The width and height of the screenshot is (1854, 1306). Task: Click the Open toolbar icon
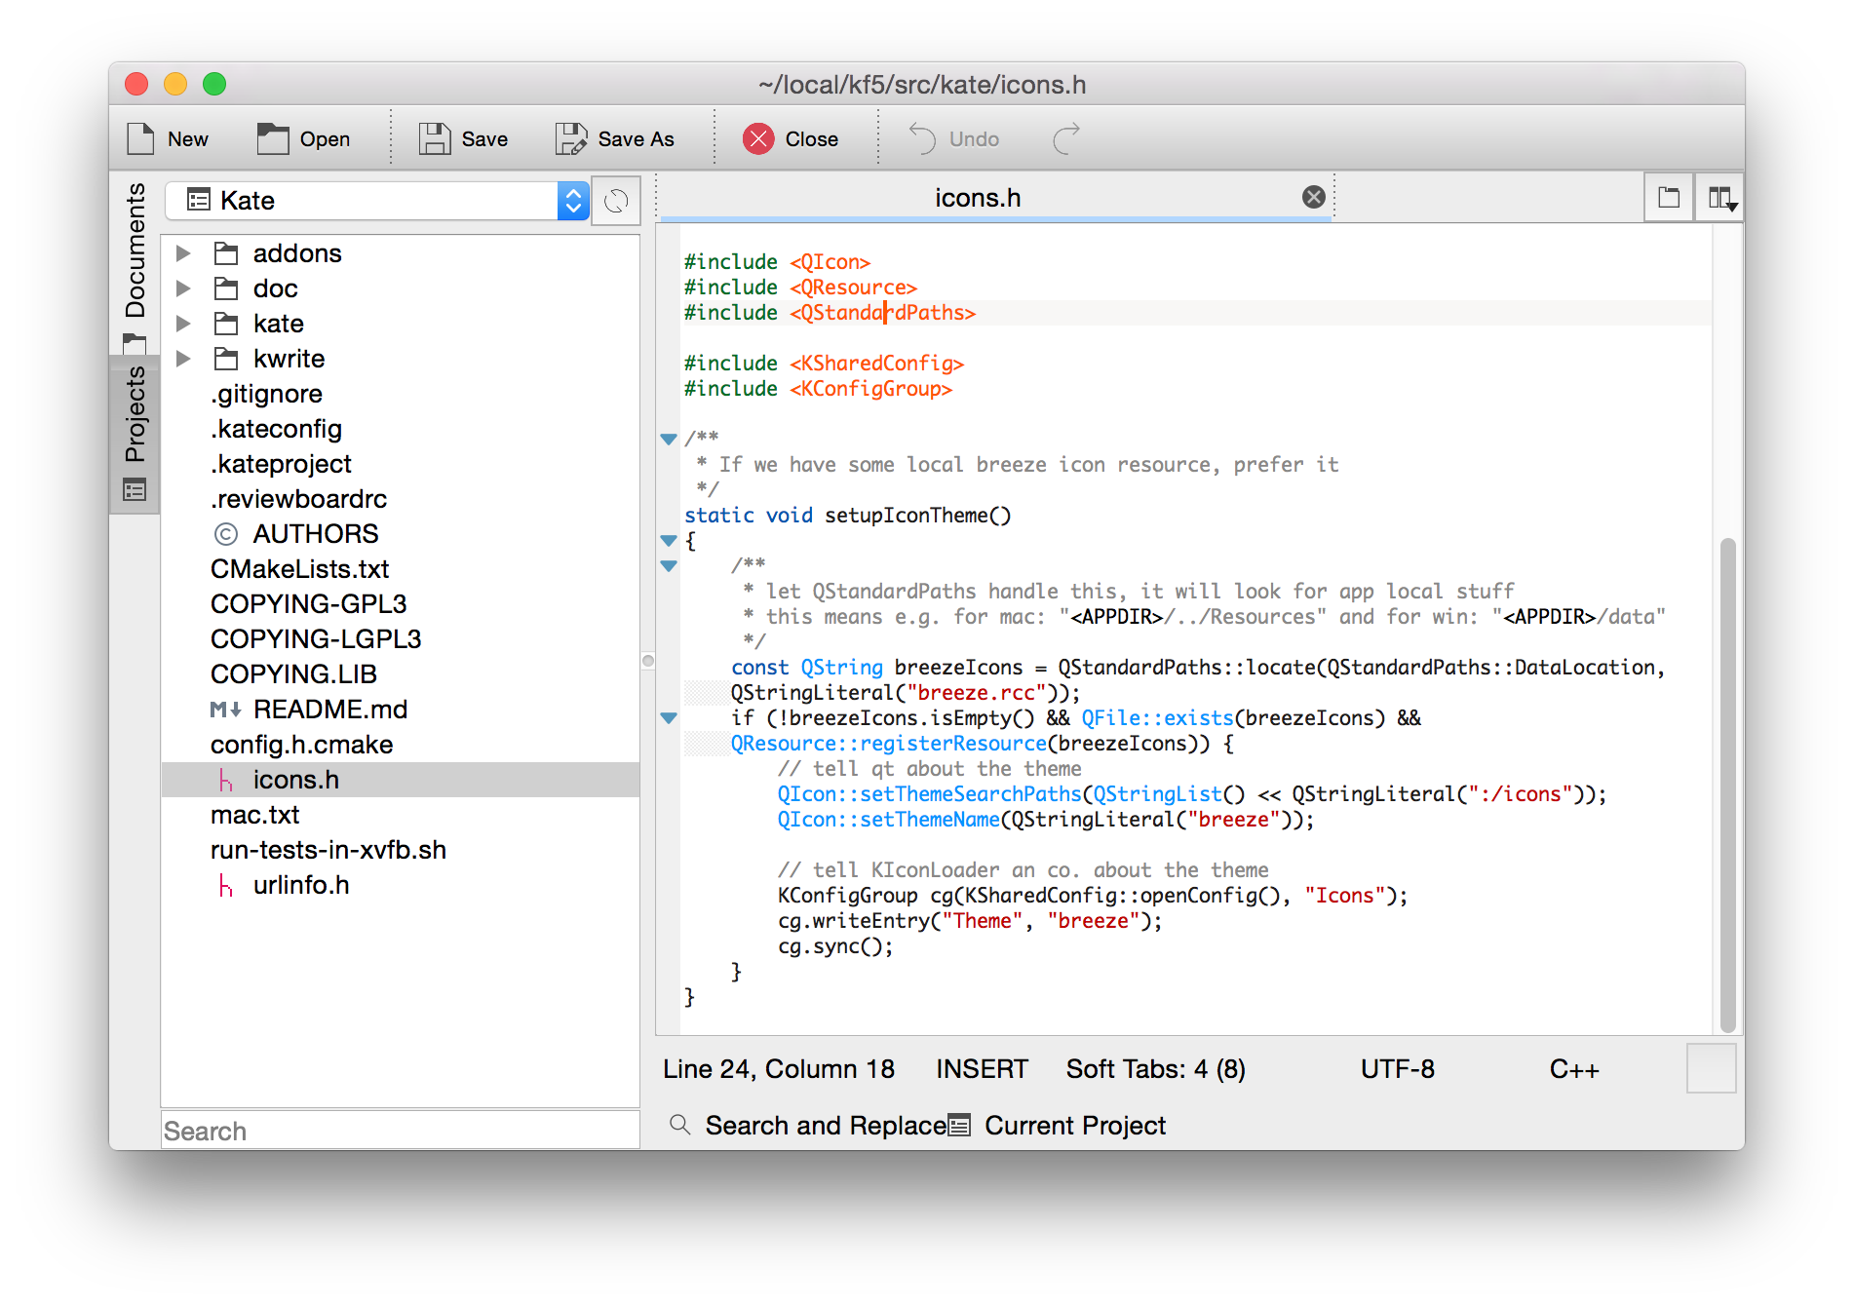(270, 137)
